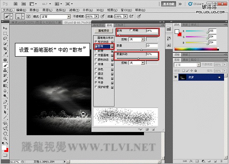Viewport: 229px width, 164px height.
Task: Click the scatter percentage input field
Action: coord(152,31)
